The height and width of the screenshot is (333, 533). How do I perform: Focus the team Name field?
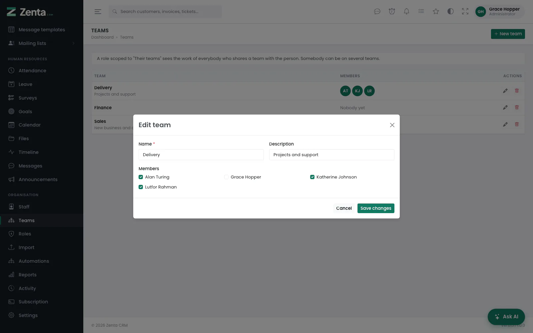click(201, 155)
